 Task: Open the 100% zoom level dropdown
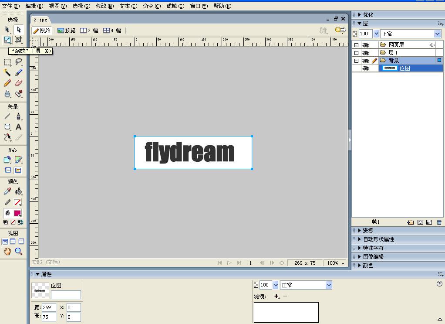tap(343, 263)
